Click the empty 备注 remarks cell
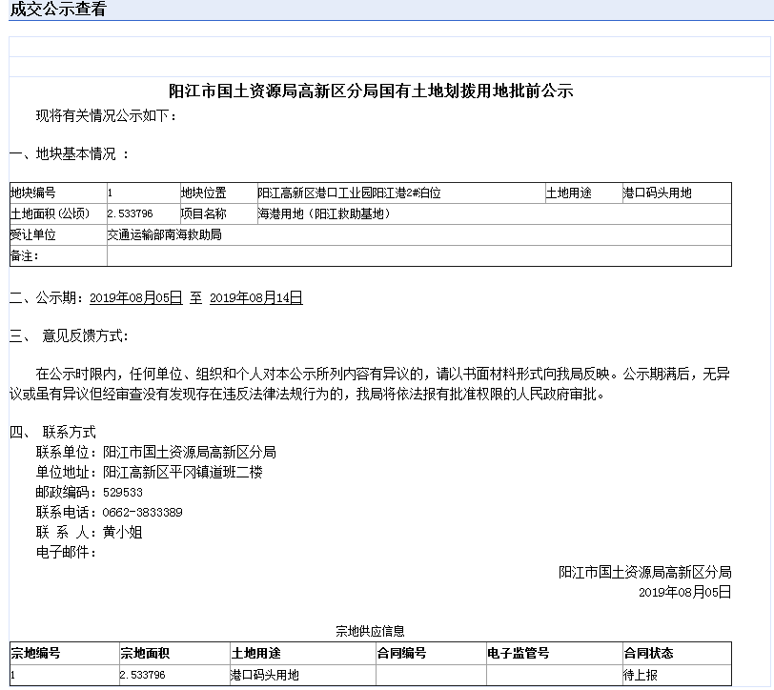774x690 pixels. 418,255
